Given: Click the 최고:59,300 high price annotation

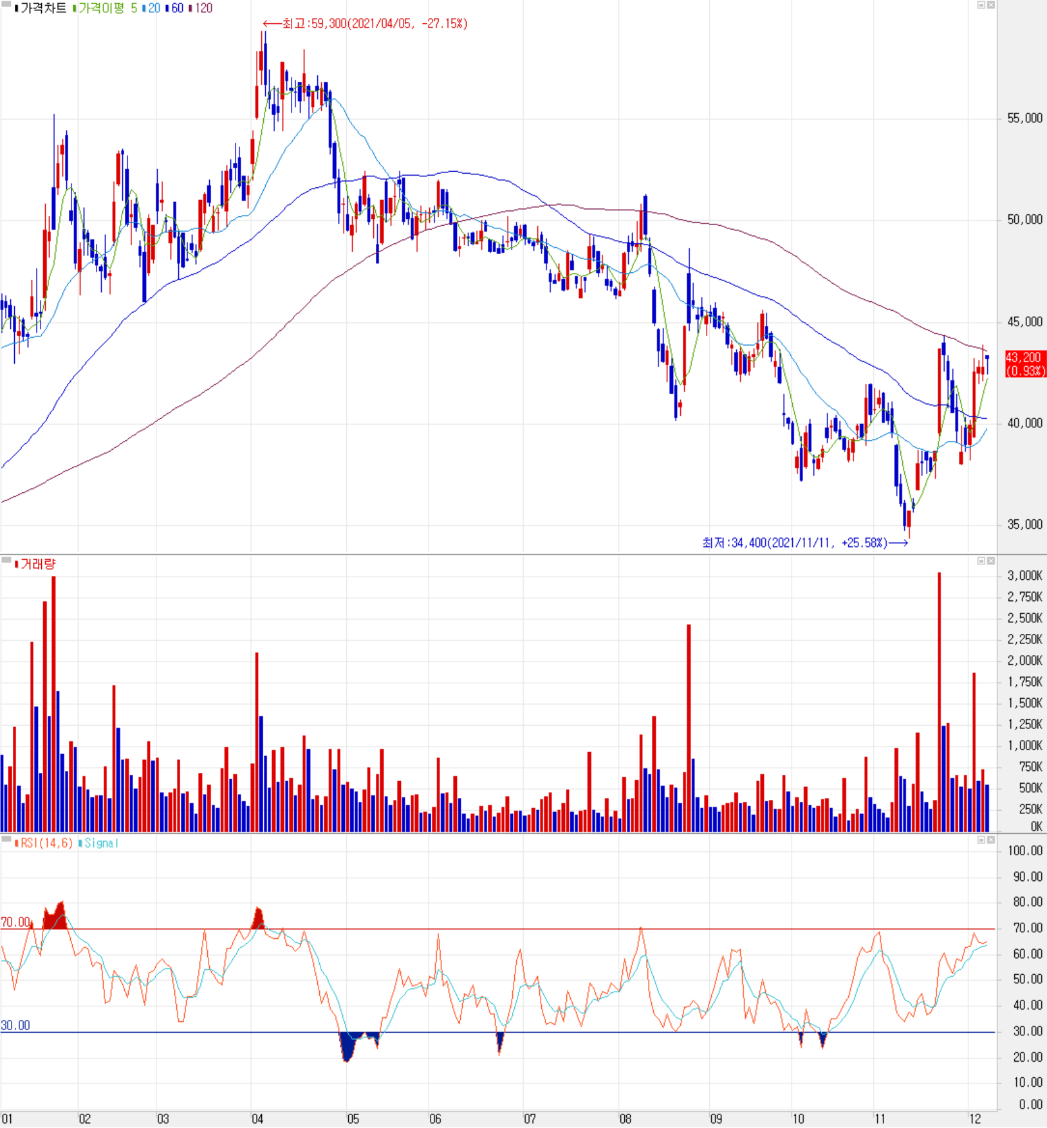Looking at the screenshot, I should 366,24.
